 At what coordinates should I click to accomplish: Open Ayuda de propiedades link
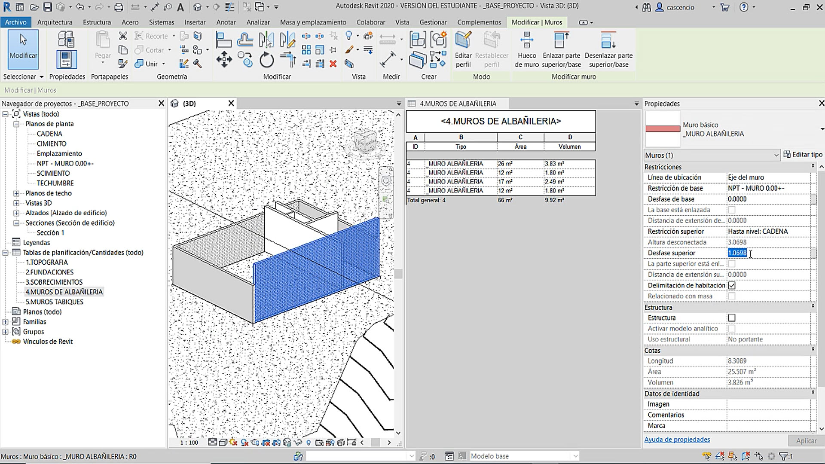click(677, 440)
